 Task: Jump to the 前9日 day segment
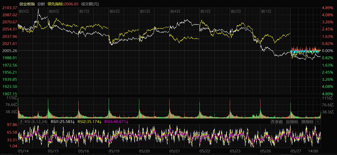pyautogui.click(x=24, y=11)
